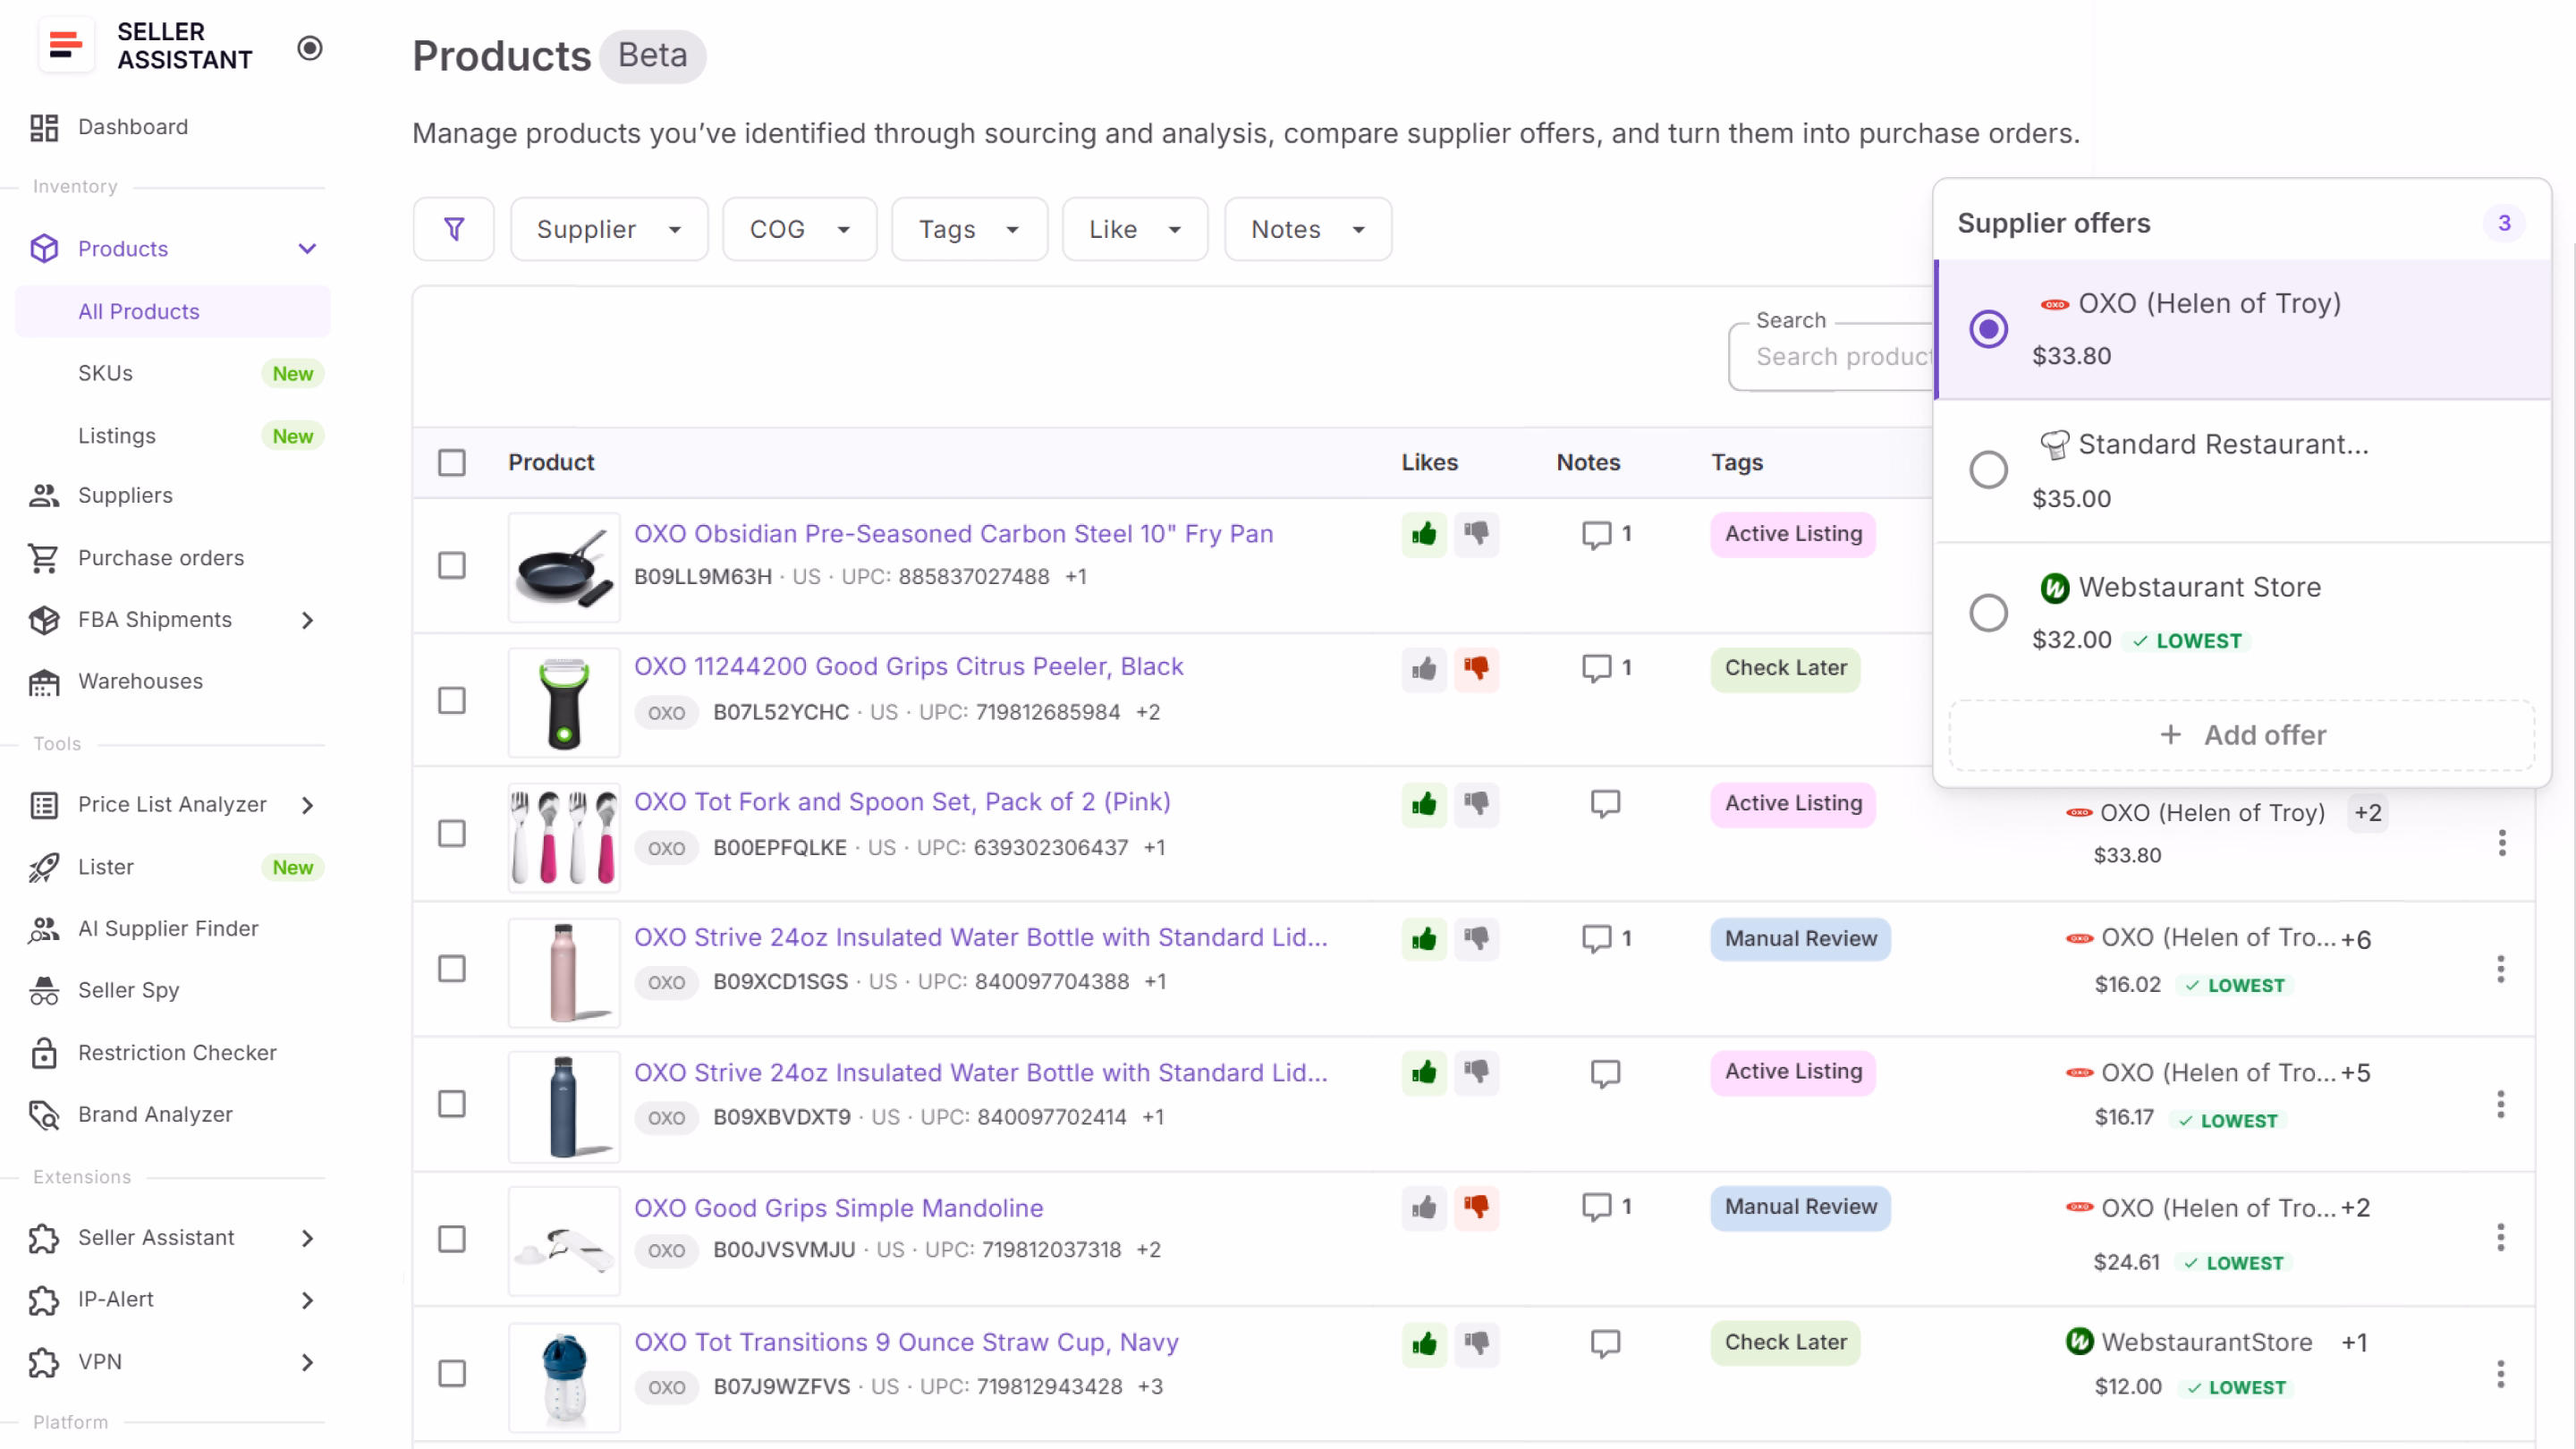Click the filter funnel icon
2576x1449 pixels.
[453, 229]
